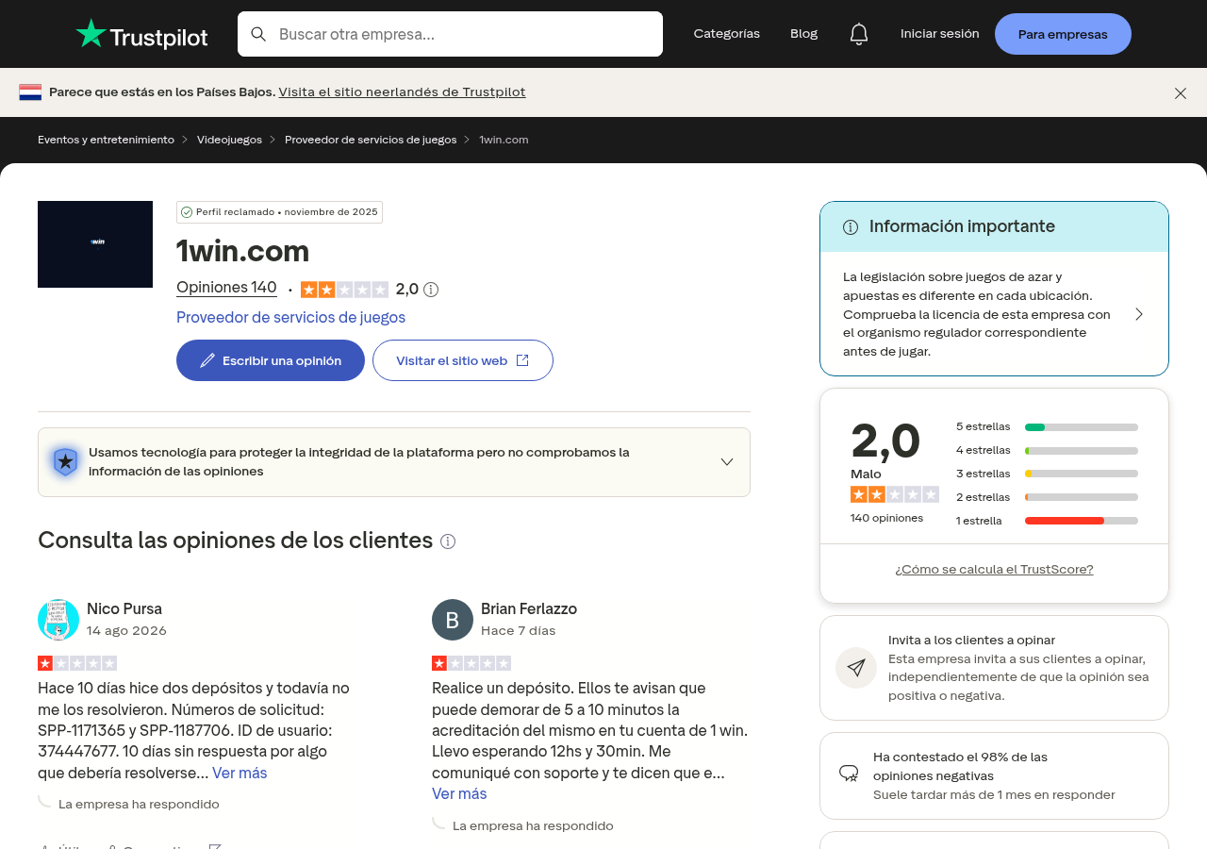Click Escribir una opinión button
This screenshot has height=849, width=1207.
(271, 360)
